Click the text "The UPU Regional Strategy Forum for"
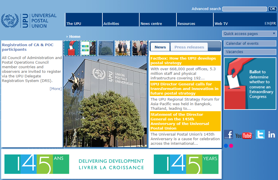 tap(185, 99)
